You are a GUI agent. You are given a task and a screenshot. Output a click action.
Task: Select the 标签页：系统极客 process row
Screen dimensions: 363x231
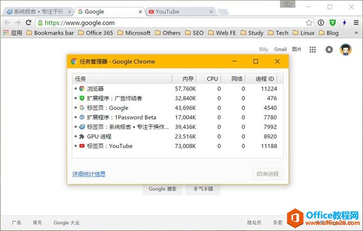(178, 127)
